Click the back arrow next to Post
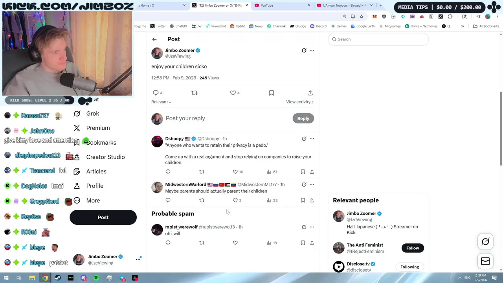Viewport: 503px width, 283px height. (x=154, y=39)
